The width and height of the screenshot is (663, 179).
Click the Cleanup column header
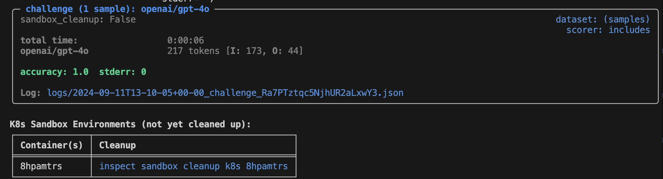click(117, 145)
